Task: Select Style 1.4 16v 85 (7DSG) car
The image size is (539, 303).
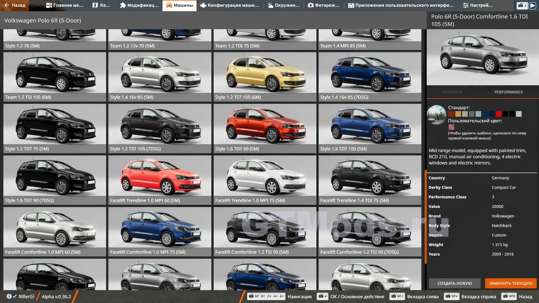Action: point(370,77)
